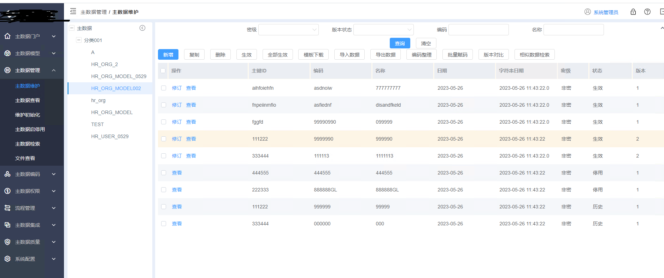Toggle the select-all checkbox in table header

pos(163,71)
